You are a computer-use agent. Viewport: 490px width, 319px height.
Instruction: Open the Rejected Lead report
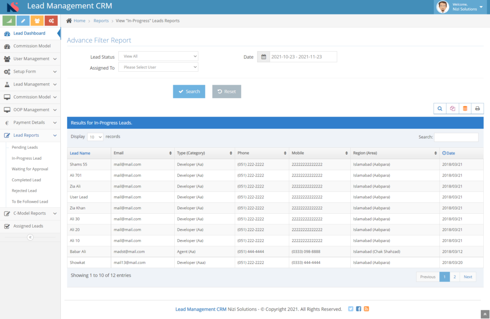[24, 191]
